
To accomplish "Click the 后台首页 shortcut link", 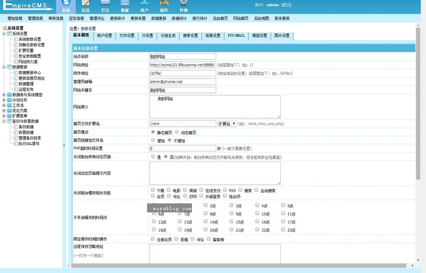I will pyautogui.click(x=220, y=18).
